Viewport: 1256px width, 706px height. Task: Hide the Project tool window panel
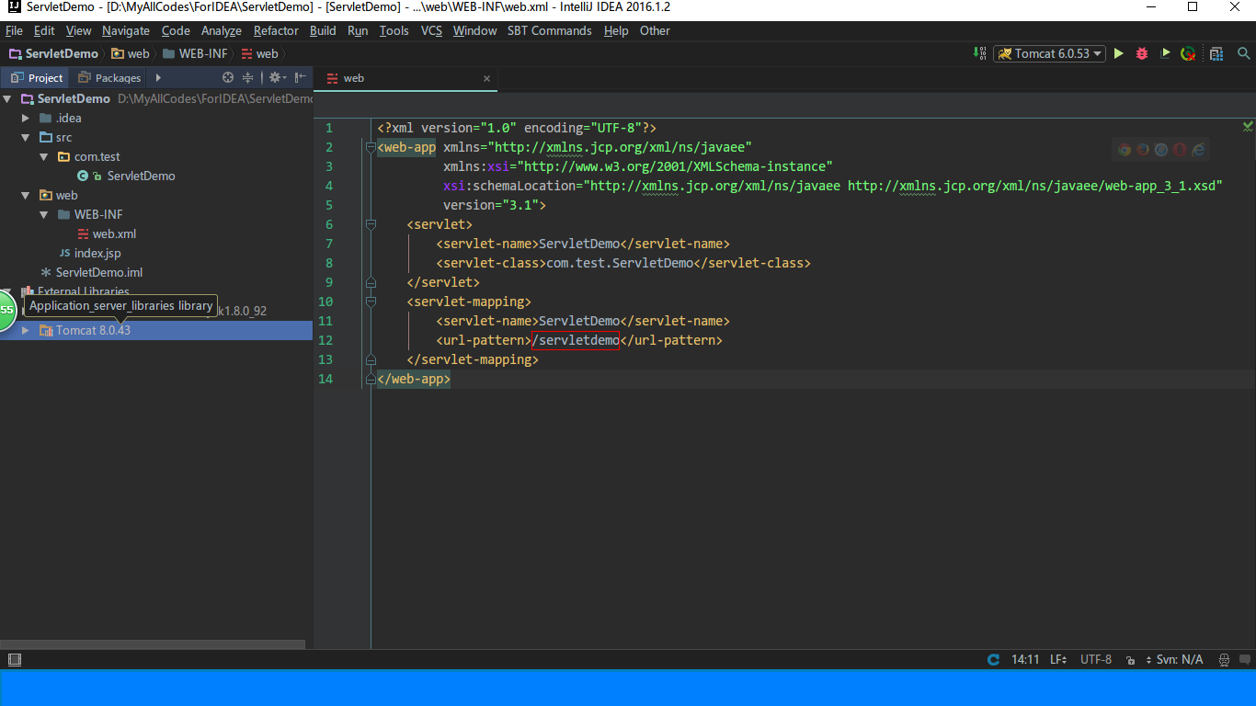point(300,78)
